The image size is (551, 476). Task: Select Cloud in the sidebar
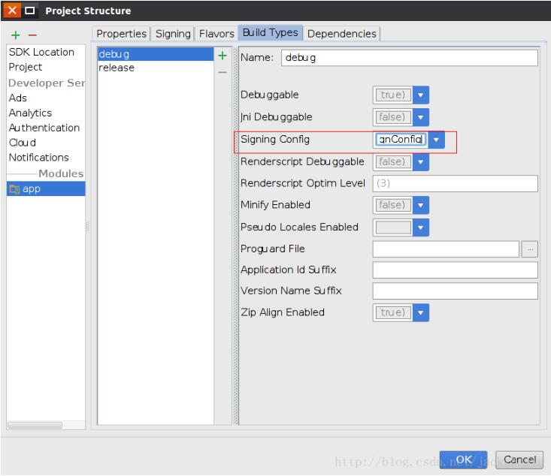click(46, 143)
